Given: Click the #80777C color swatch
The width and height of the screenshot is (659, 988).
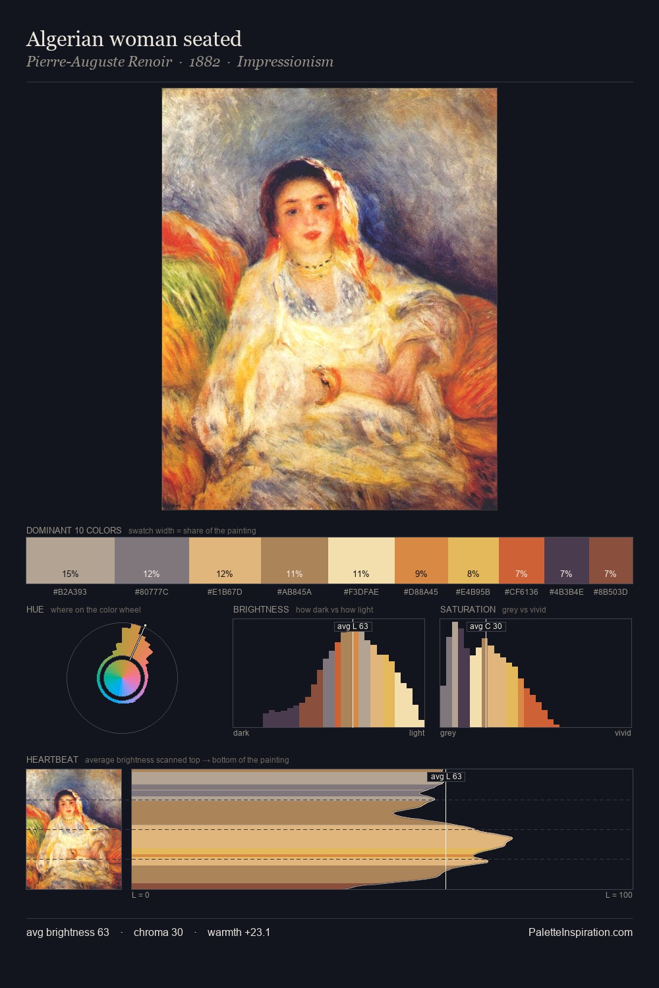Looking at the screenshot, I should pos(152,561).
